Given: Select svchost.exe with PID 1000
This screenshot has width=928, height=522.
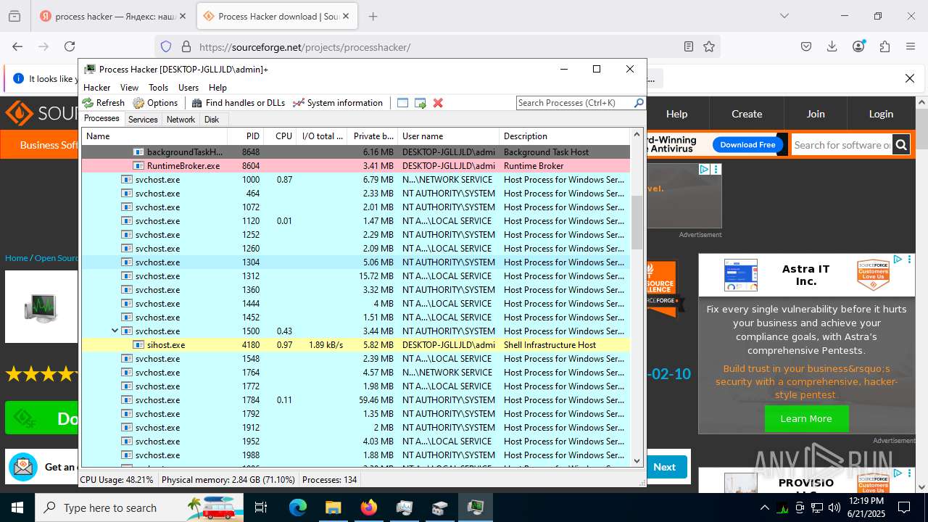Looking at the screenshot, I should click(355, 180).
